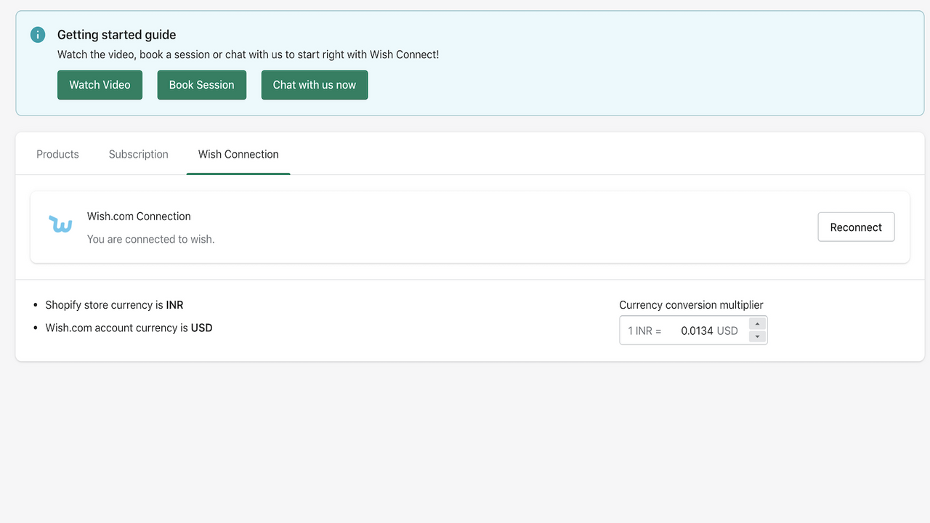
Task: Switch to the Subscription tab
Action: click(x=138, y=154)
